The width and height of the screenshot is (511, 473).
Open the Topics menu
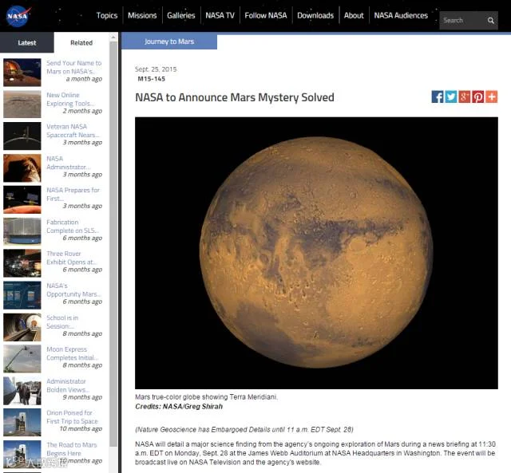tap(106, 15)
